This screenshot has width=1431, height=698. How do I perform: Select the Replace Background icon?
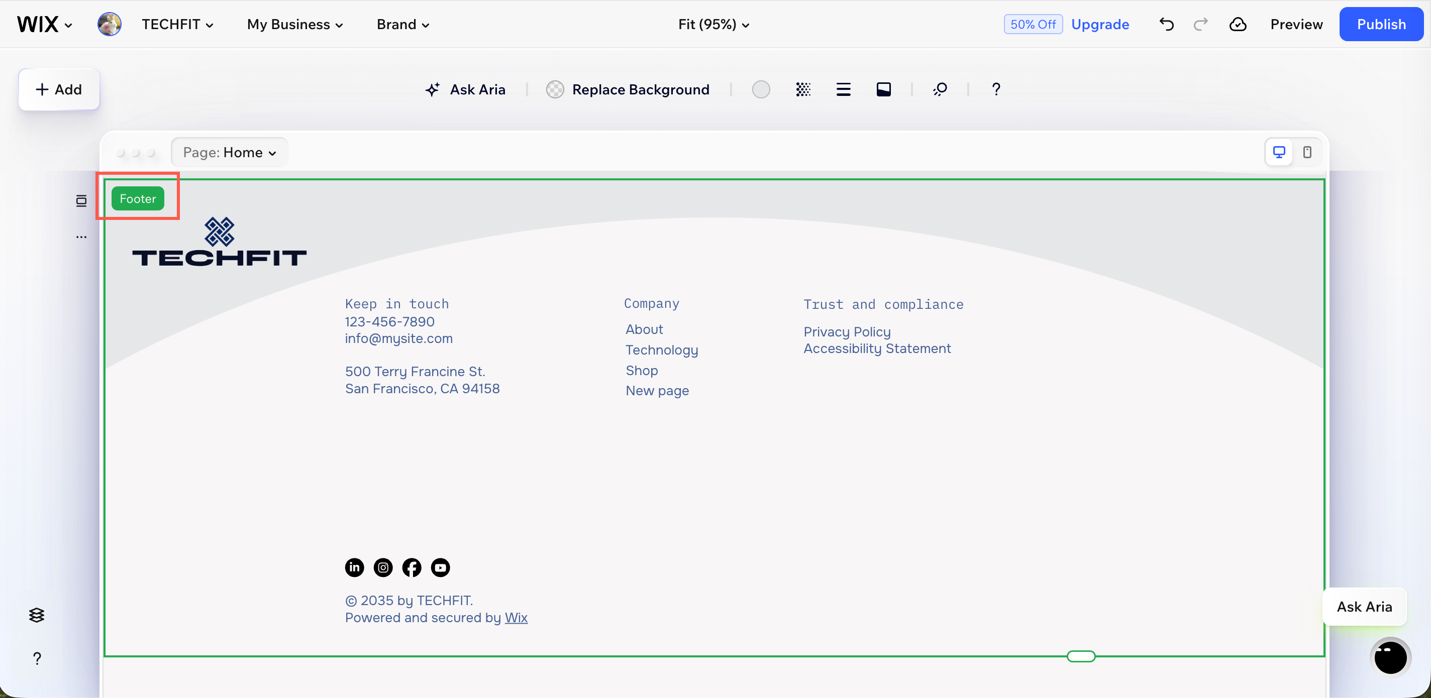click(555, 89)
